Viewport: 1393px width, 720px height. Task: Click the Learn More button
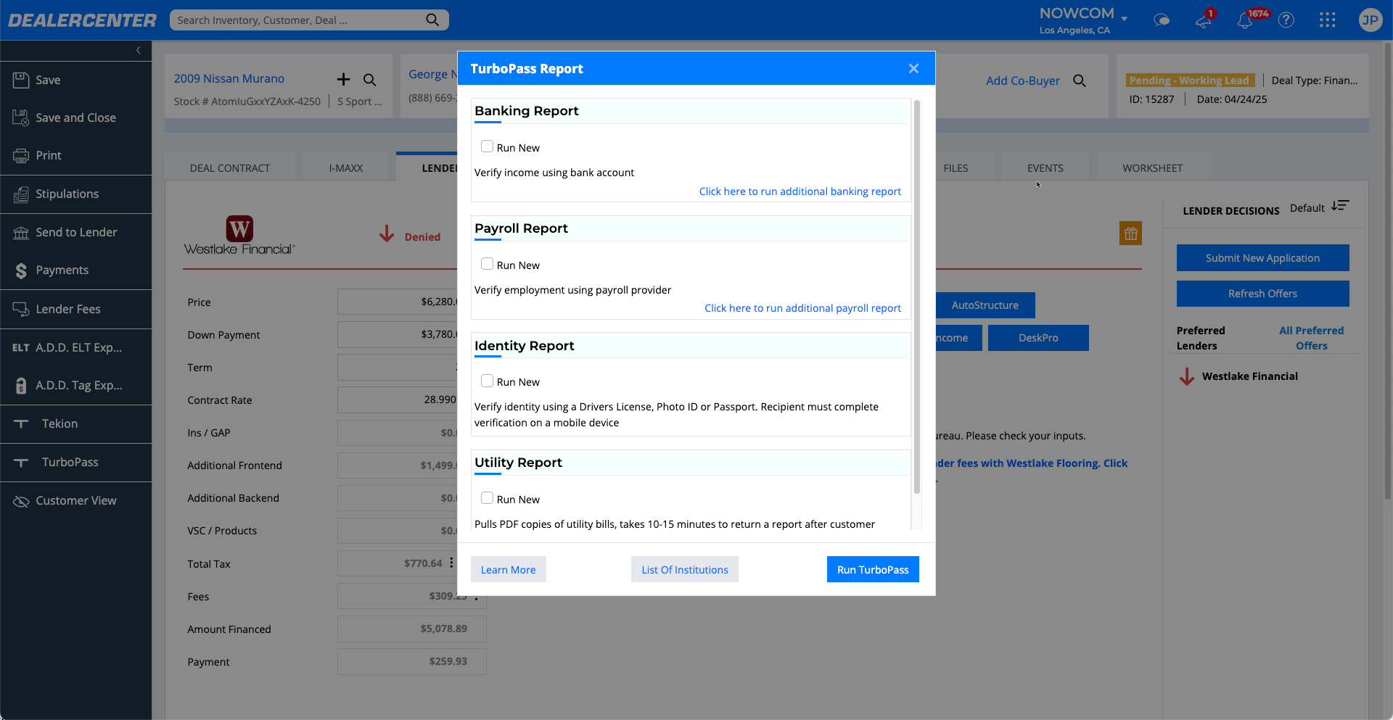click(508, 569)
